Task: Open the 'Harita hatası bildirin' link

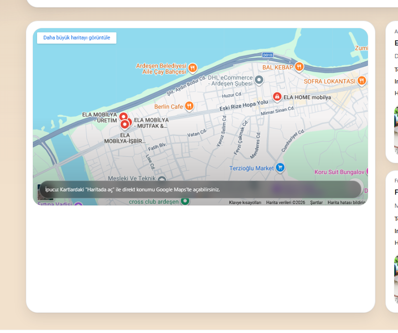Action: (x=346, y=203)
